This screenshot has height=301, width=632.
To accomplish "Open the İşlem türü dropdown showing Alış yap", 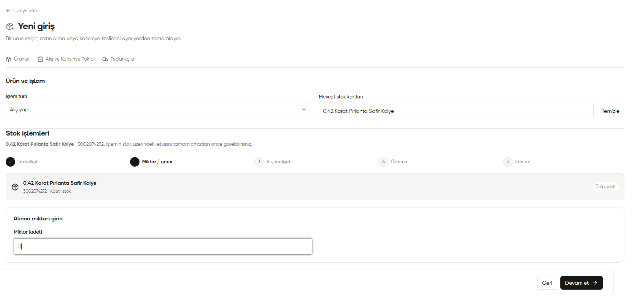I will (158, 109).
